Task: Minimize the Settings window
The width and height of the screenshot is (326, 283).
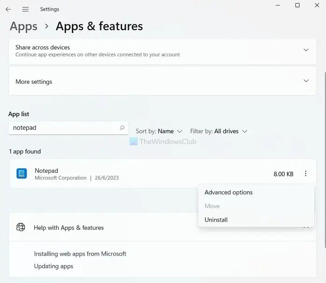Action: pyautogui.click(x=278, y=5)
